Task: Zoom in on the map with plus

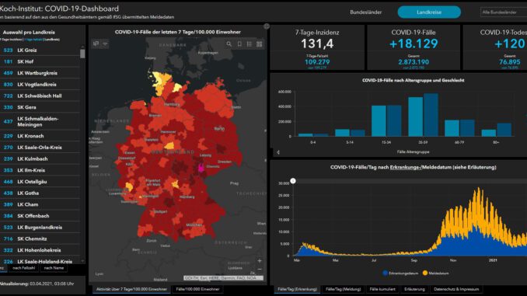Action: [x=260, y=261]
